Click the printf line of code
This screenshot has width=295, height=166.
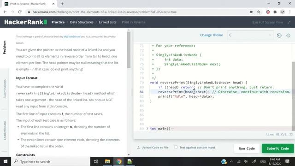coord(186,96)
